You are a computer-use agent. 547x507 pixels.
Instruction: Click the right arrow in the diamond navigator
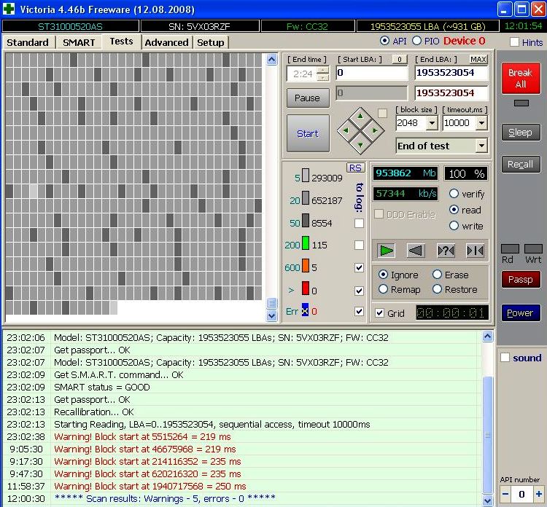(x=375, y=130)
